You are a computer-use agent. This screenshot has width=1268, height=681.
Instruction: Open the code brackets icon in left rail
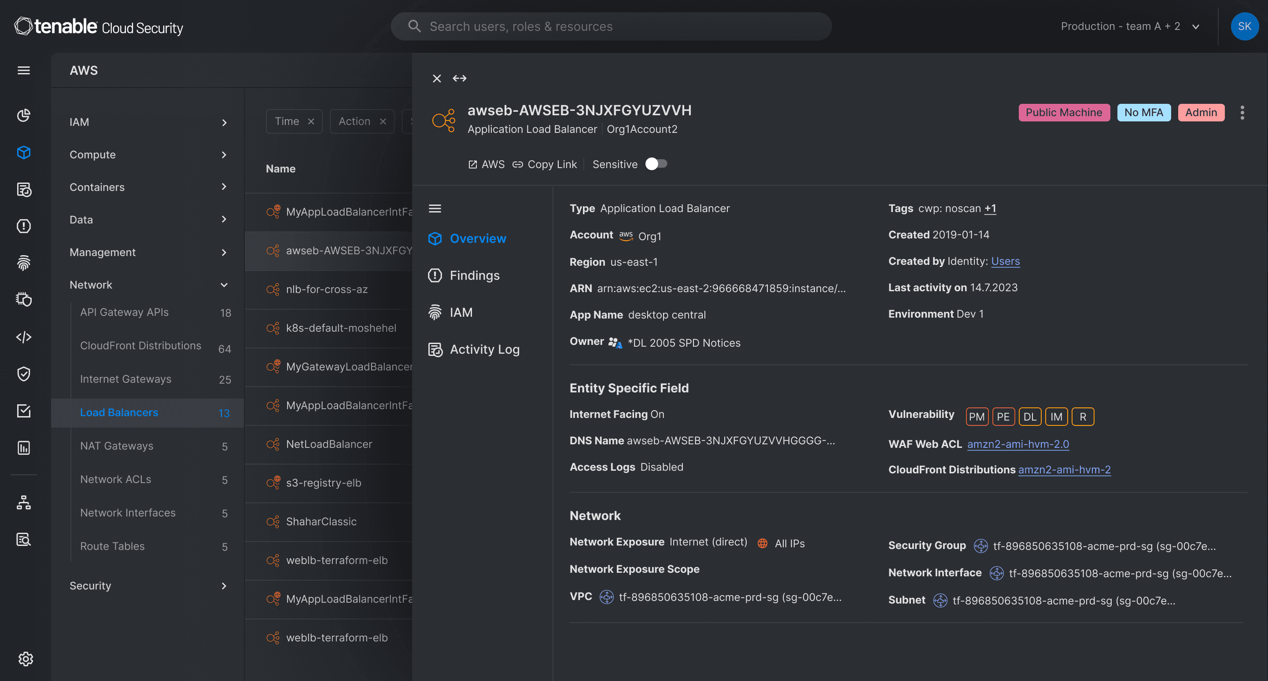tap(24, 337)
